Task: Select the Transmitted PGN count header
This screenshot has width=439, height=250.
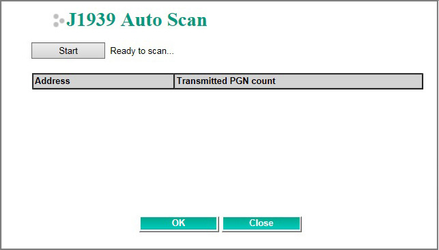Action: click(298, 81)
